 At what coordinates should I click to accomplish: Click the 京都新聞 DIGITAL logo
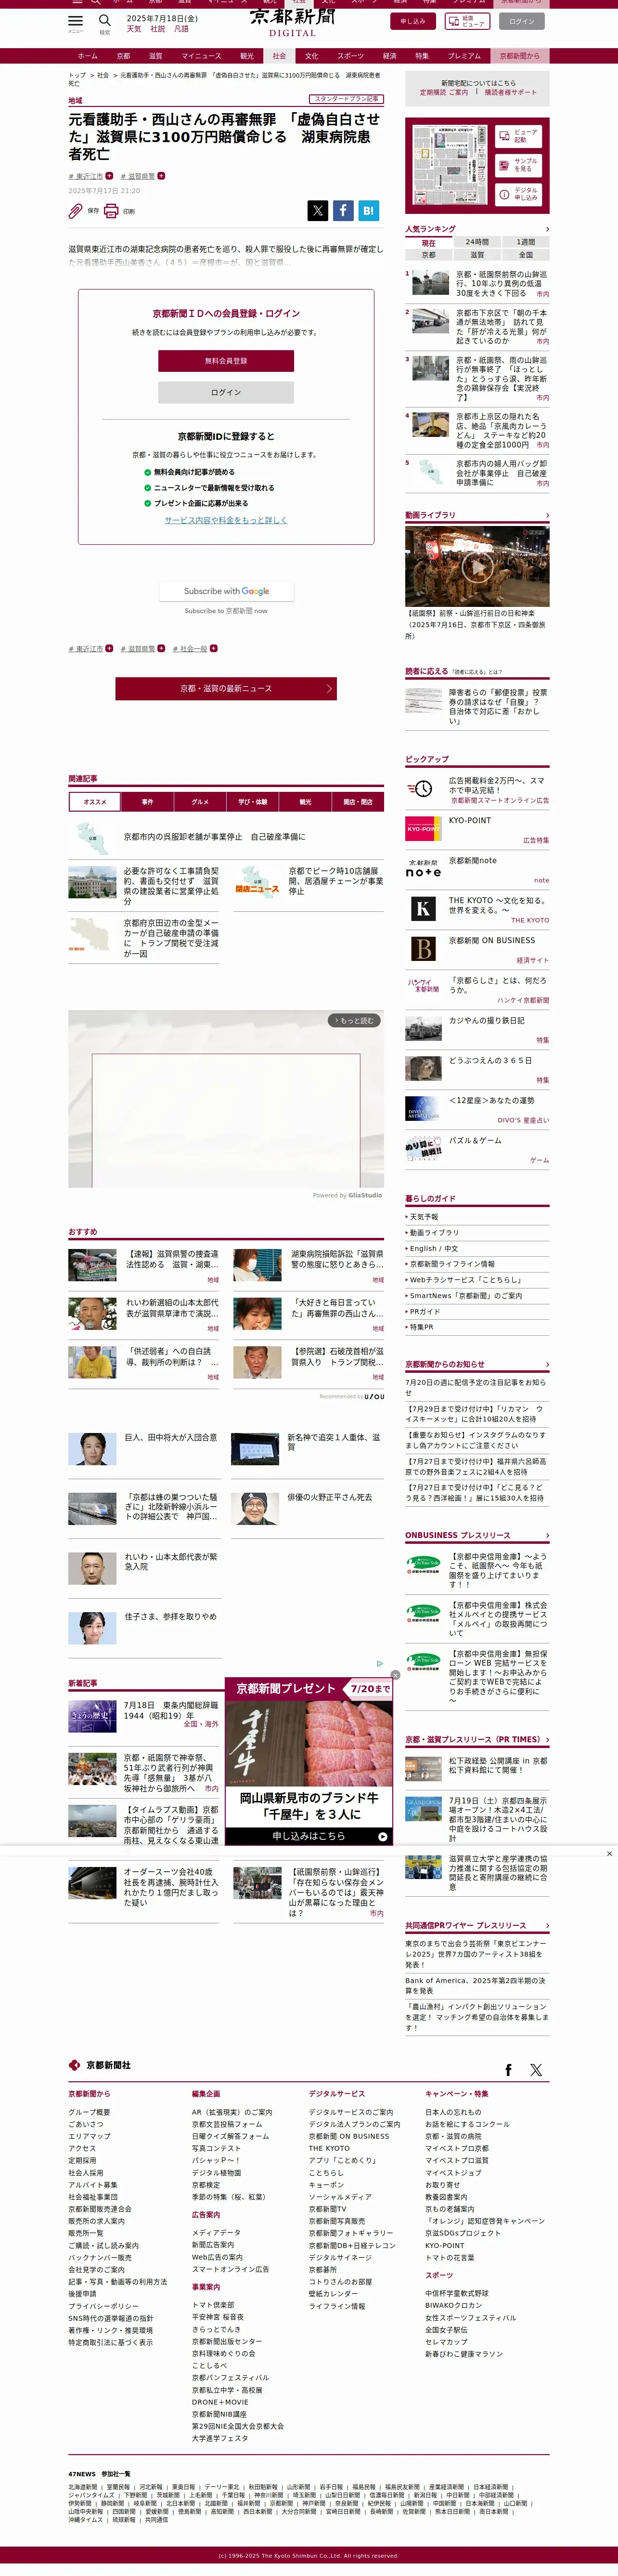tap(292, 21)
